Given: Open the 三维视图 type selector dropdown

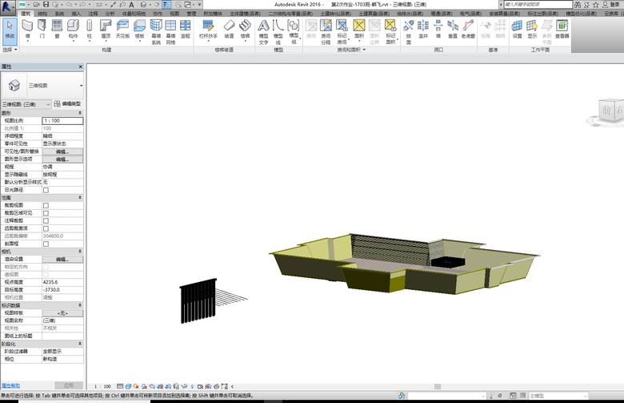Looking at the screenshot, I should (81, 85).
